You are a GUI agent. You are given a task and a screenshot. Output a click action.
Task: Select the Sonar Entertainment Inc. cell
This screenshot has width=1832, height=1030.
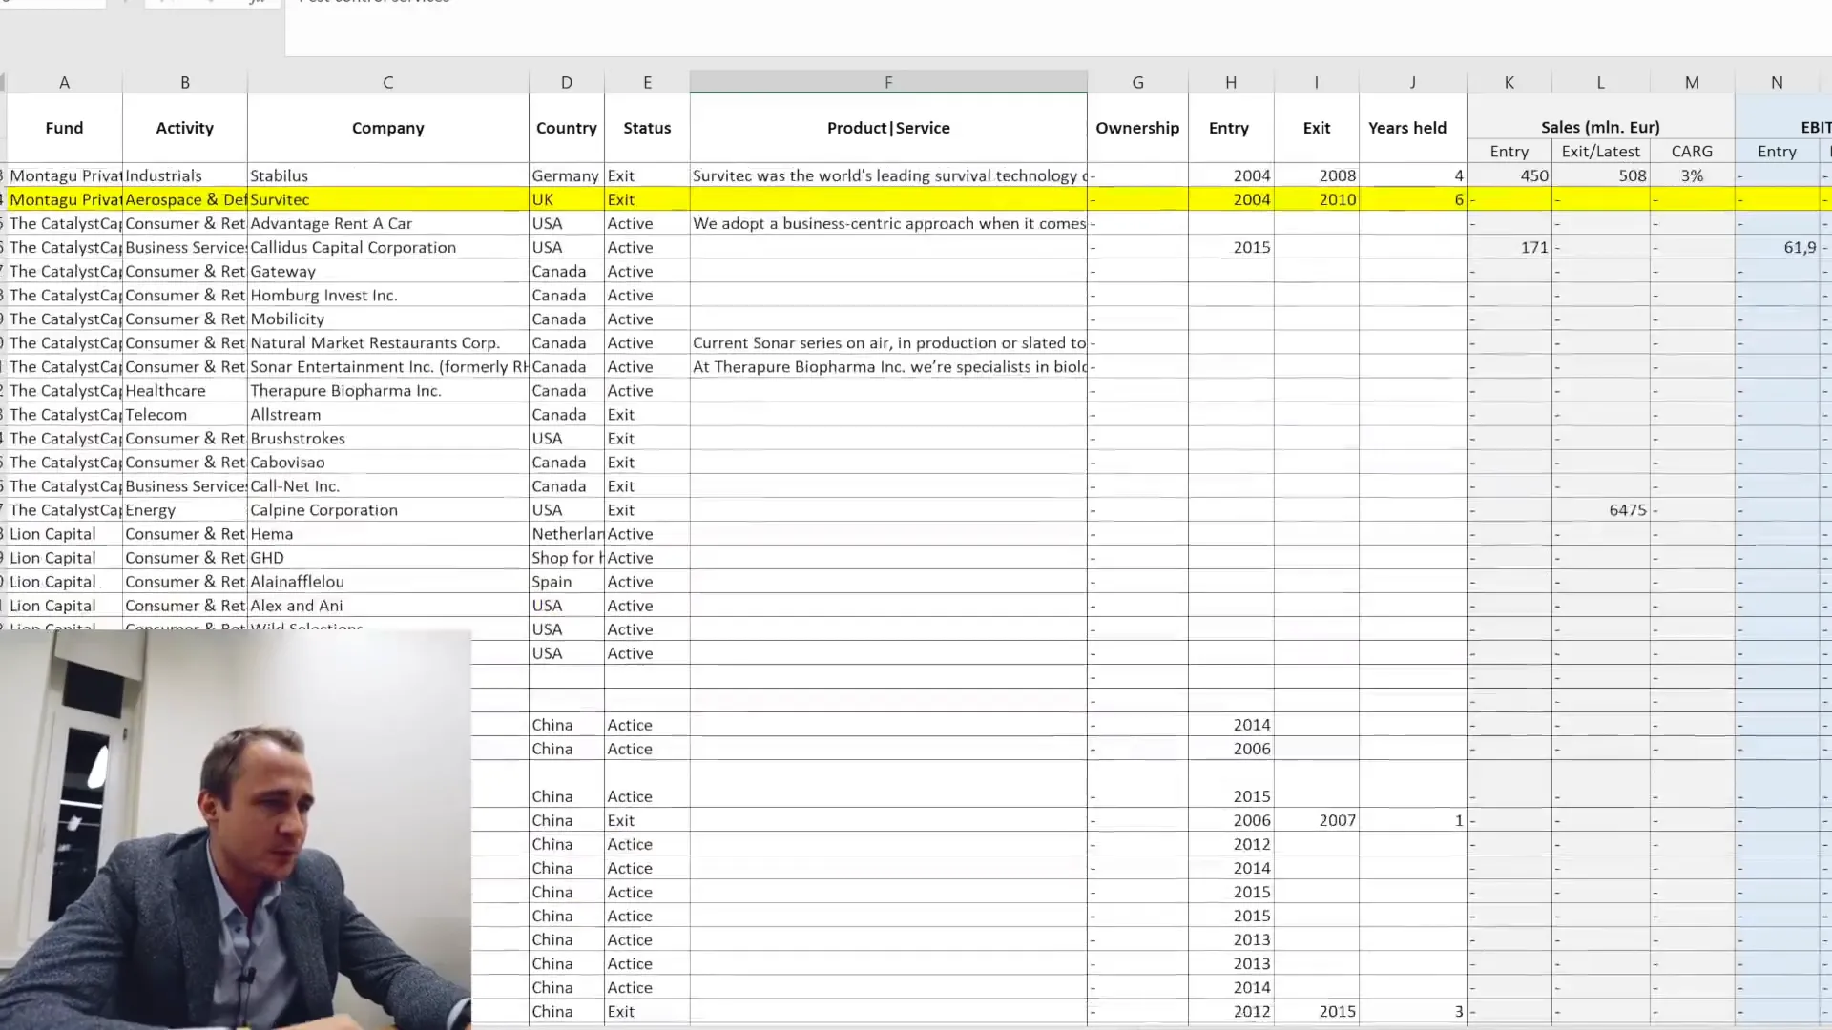click(x=387, y=366)
